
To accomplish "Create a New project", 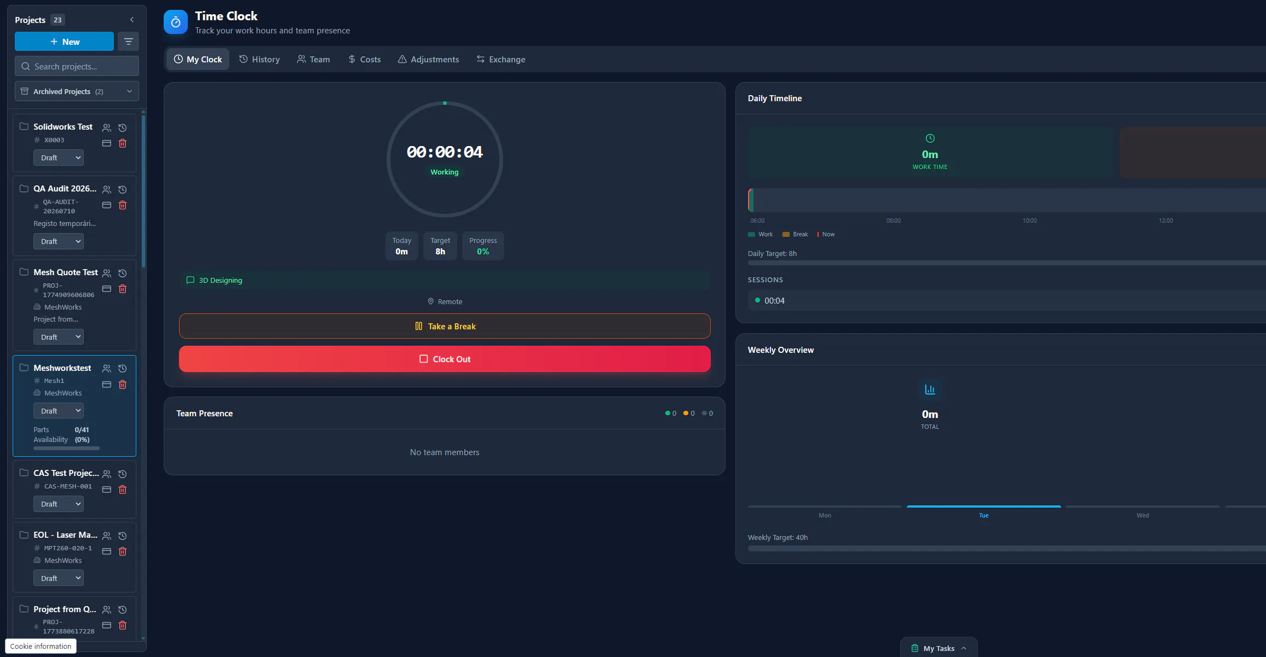I will click(x=65, y=42).
